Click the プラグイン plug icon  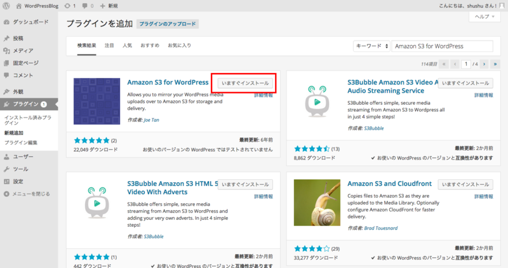(x=6, y=104)
